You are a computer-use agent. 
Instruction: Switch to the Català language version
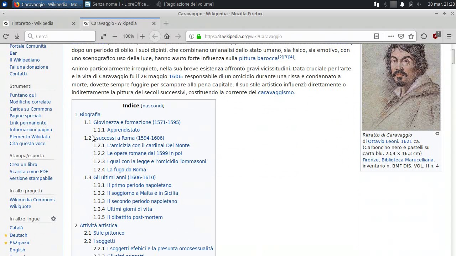click(16, 228)
